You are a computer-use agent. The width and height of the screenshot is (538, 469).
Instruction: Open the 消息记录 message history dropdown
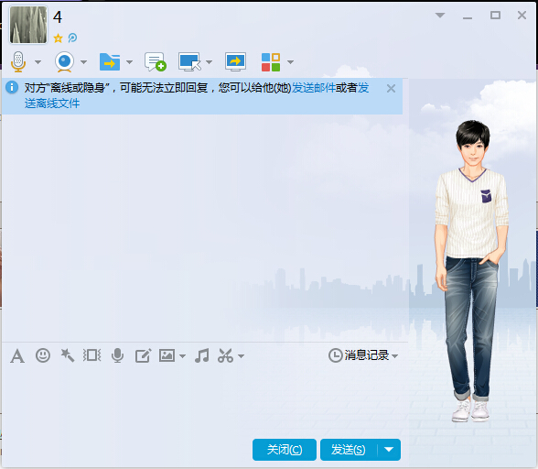click(x=363, y=355)
